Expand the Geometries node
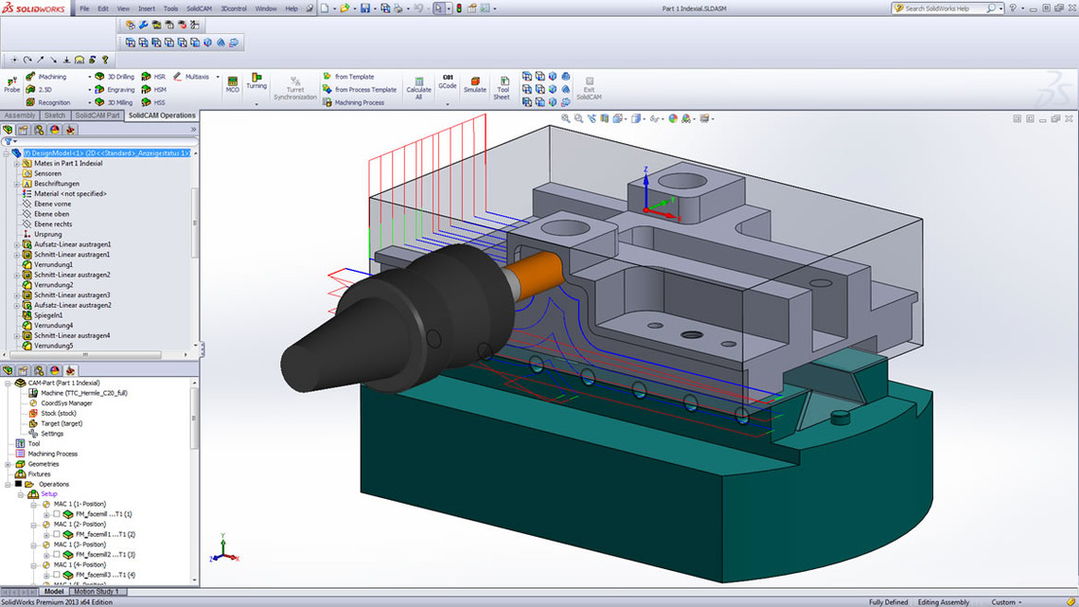1079x607 pixels. point(9,464)
